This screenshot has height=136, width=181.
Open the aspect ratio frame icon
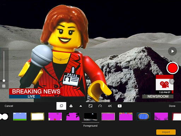click(90, 106)
